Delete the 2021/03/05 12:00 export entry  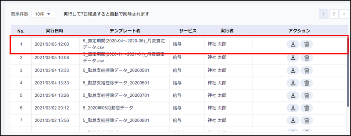pos(306,44)
